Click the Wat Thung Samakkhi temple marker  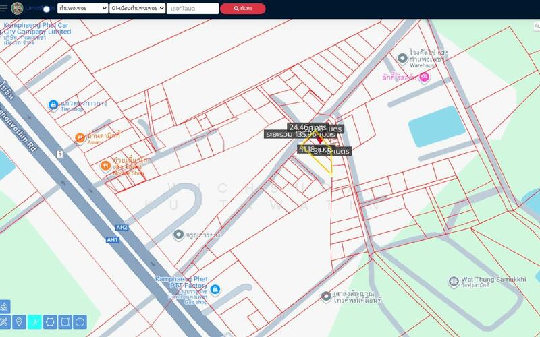point(454,281)
